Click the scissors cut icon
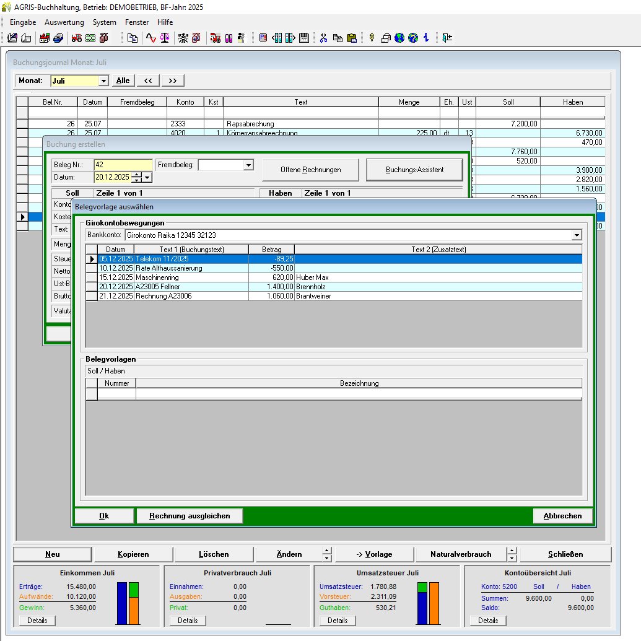This screenshot has width=641, height=641. click(323, 38)
